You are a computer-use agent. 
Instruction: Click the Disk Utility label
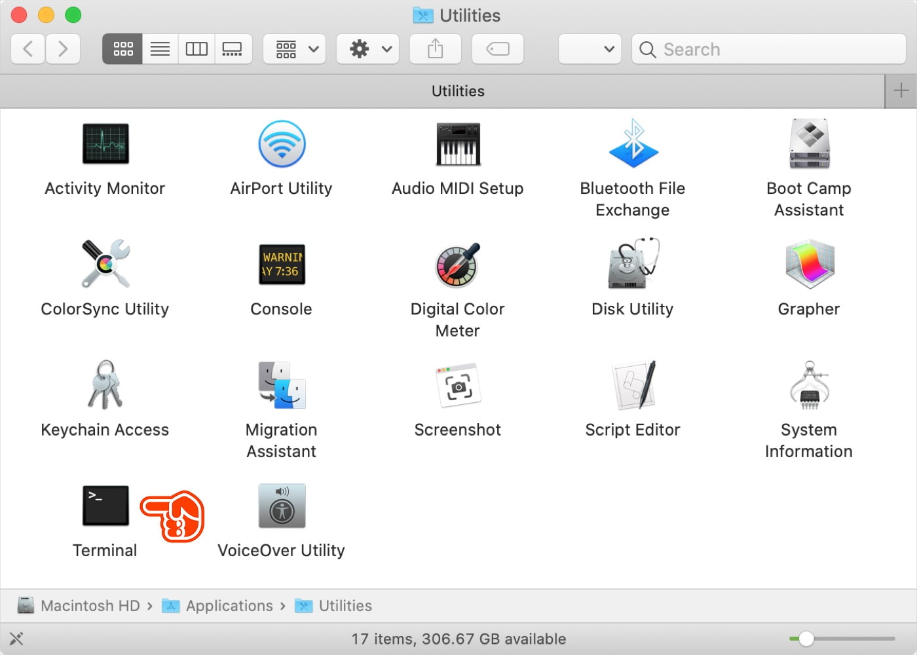pos(633,309)
